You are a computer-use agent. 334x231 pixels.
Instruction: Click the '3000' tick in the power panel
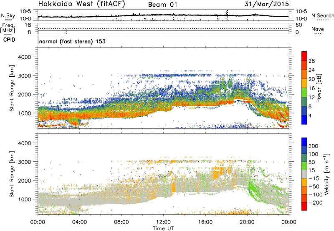24,76
